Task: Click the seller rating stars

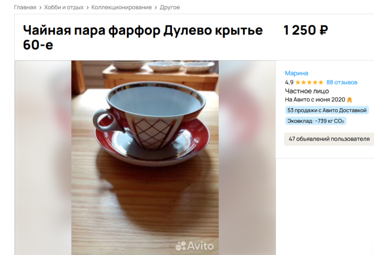Action: point(310,82)
